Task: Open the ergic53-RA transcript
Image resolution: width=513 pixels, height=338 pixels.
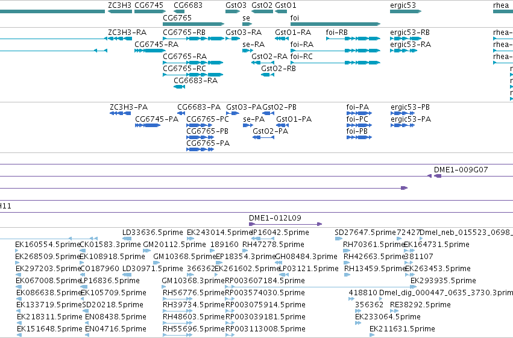Action: 403,51
